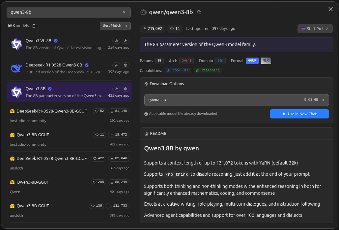Select DeepSeek-R1-0528-Qwen3-8B-GGUF by lmstudio-community

[x=70, y=116]
